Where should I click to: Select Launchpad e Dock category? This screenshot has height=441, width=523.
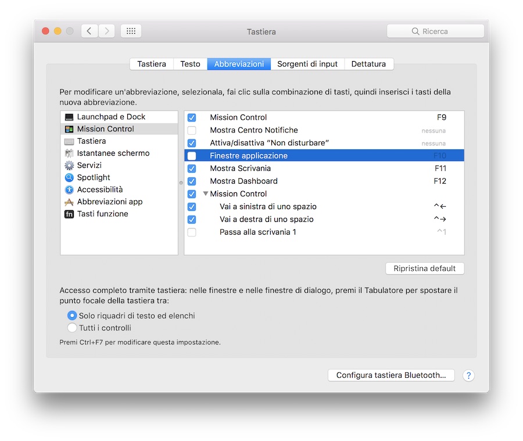(x=119, y=117)
